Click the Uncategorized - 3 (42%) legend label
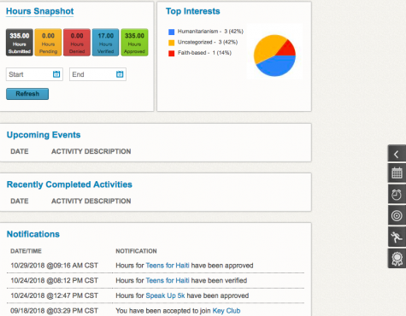The height and width of the screenshot is (316, 406). tap(208, 42)
